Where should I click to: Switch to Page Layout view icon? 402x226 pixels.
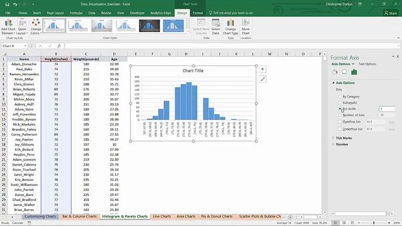[x=344, y=223]
